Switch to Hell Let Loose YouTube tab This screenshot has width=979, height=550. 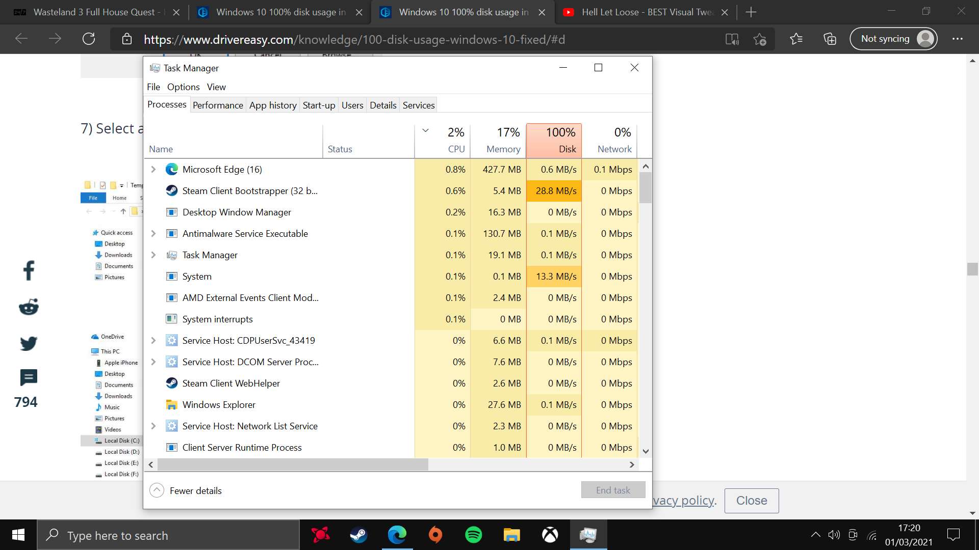coord(645,12)
